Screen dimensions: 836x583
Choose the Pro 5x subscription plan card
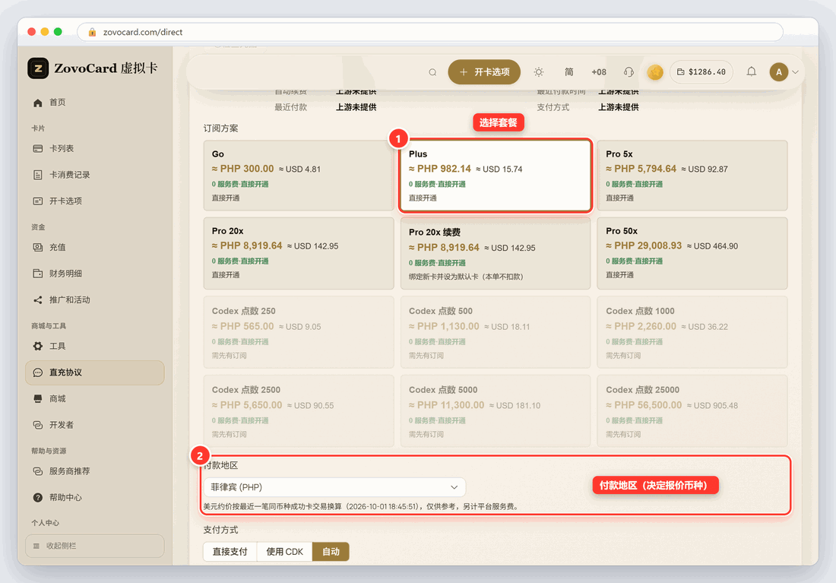click(692, 176)
